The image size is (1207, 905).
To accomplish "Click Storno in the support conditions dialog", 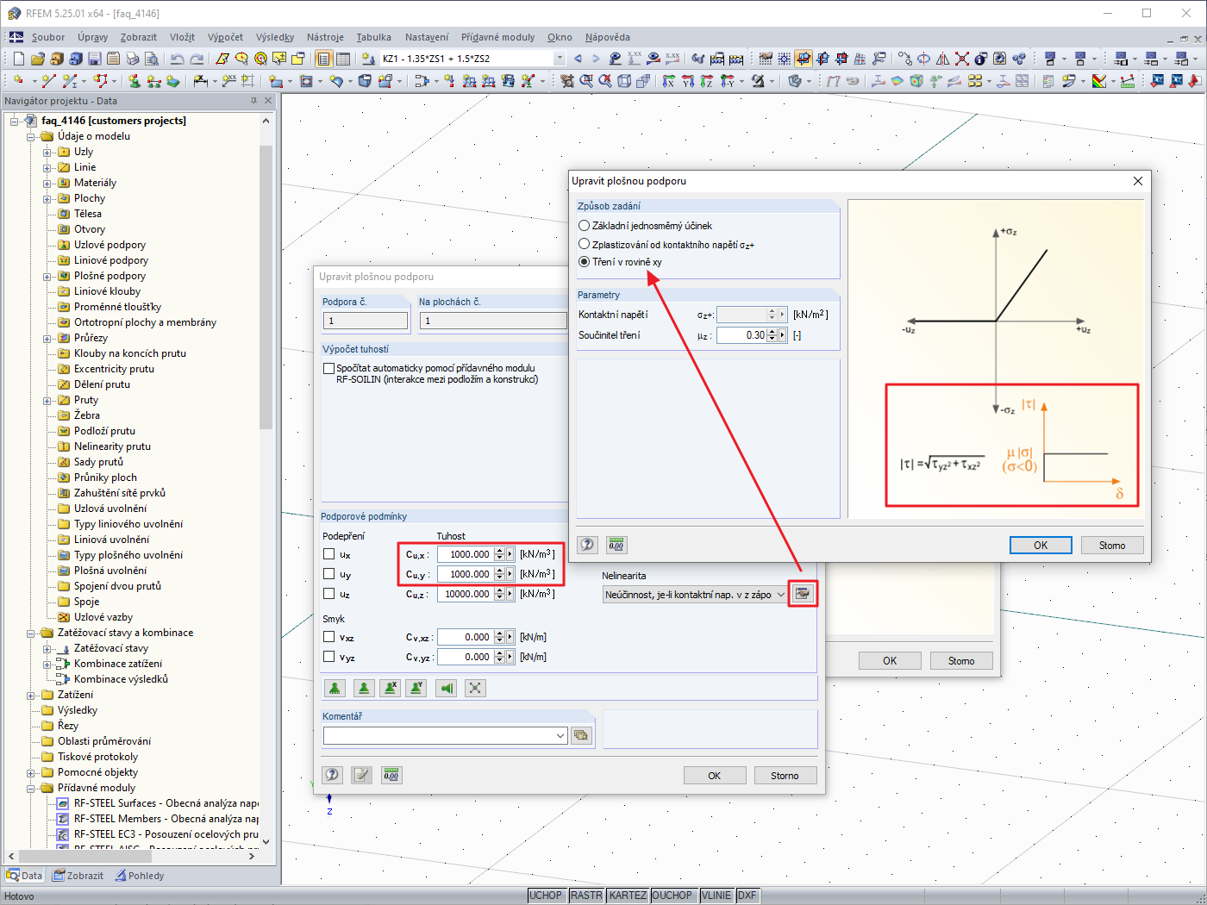I will pyautogui.click(x=785, y=775).
